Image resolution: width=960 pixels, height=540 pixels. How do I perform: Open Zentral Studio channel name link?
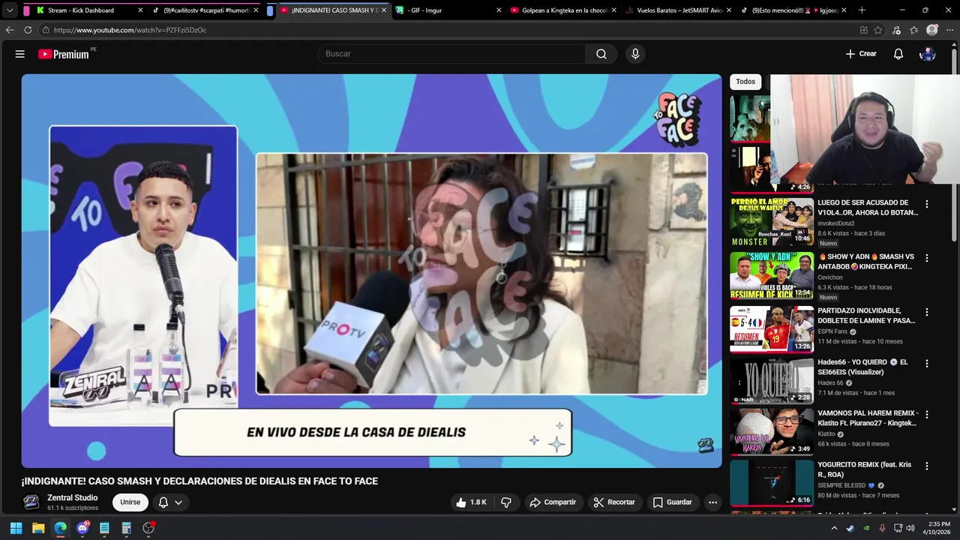coord(73,497)
